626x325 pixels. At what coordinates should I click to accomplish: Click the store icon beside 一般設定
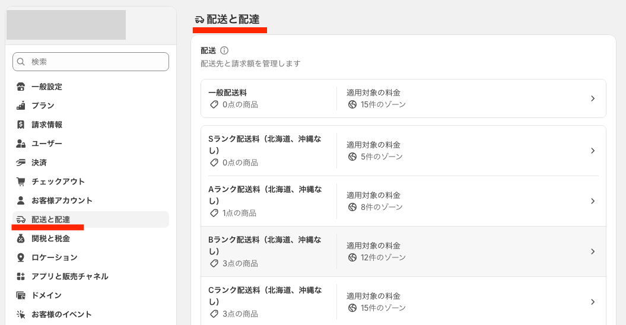pos(21,87)
